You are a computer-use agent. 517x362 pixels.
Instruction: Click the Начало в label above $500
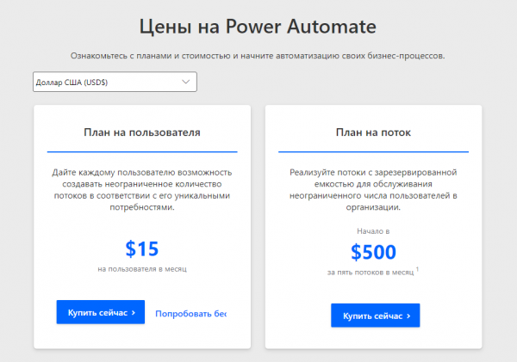[x=373, y=231]
